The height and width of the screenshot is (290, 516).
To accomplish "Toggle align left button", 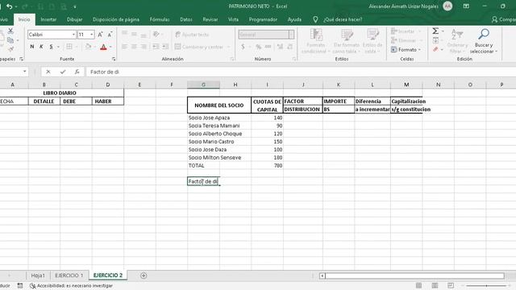I will click(124, 47).
